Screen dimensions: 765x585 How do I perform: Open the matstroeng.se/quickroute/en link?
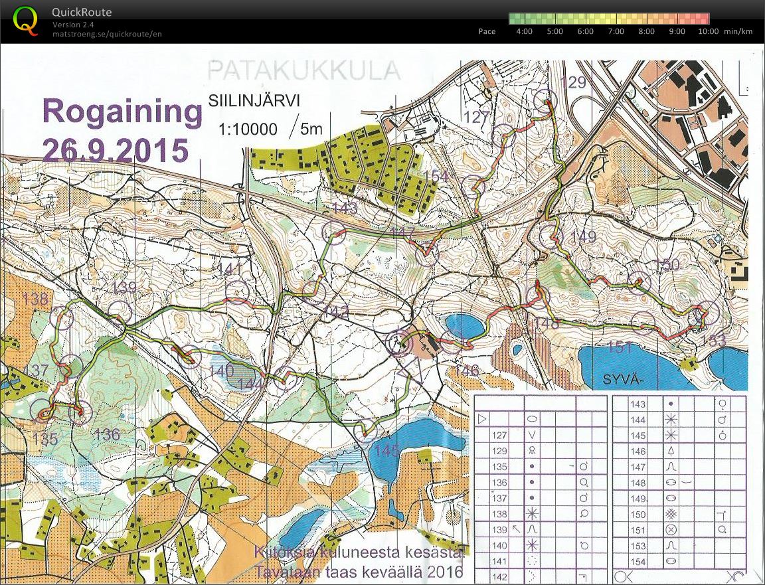pyautogui.click(x=107, y=34)
